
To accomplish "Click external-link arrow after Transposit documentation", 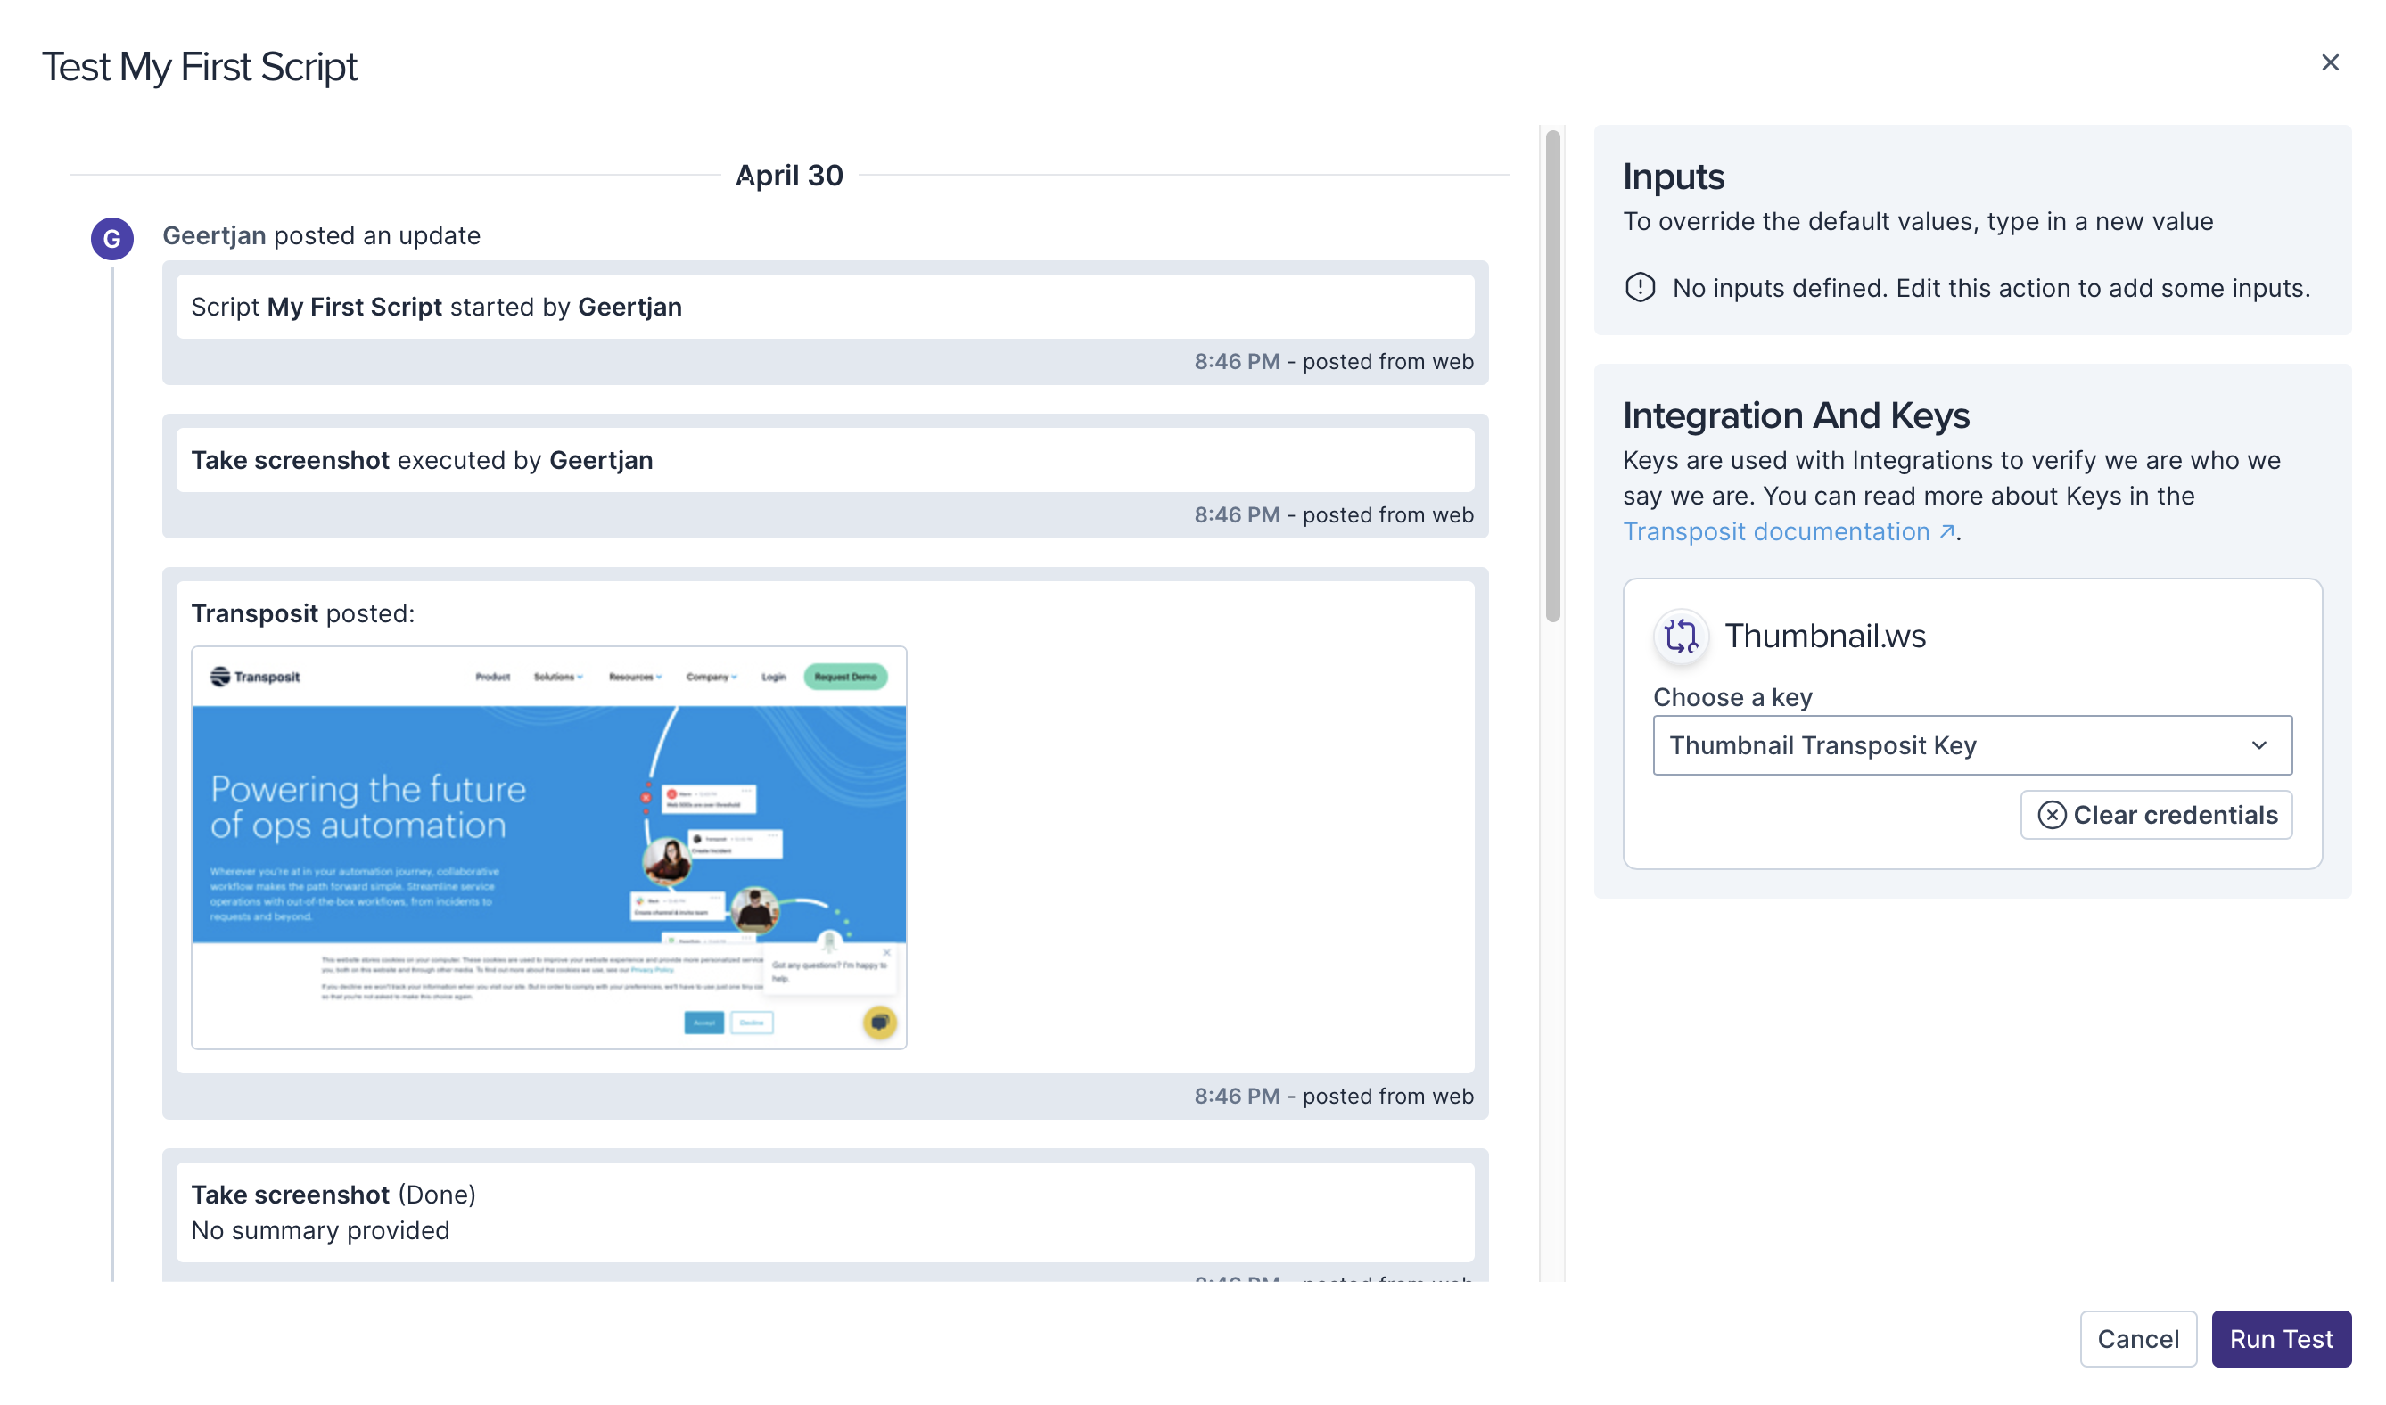I will pyautogui.click(x=1946, y=532).
